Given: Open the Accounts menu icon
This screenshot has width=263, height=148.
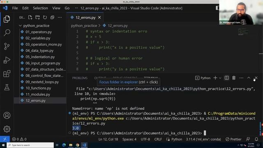Looking at the screenshot, I should pos(7,116).
